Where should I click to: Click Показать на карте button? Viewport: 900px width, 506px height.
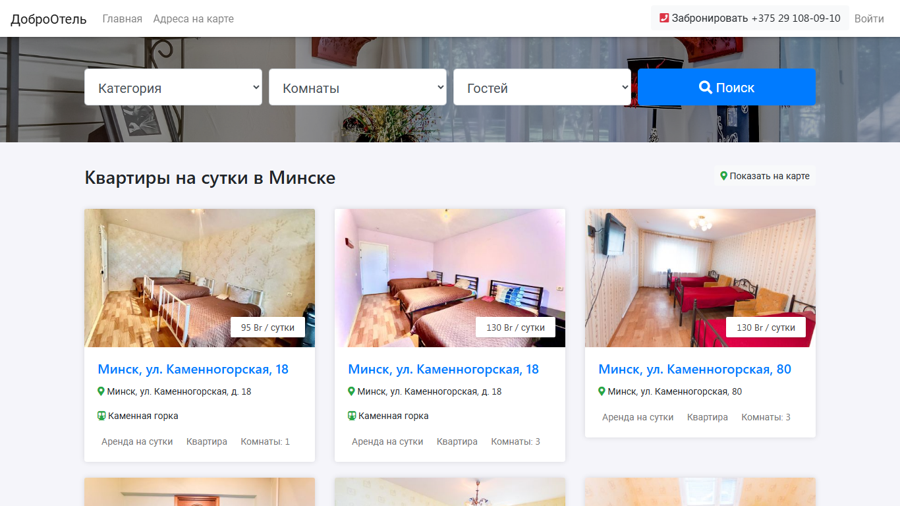pyautogui.click(x=765, y=176)
